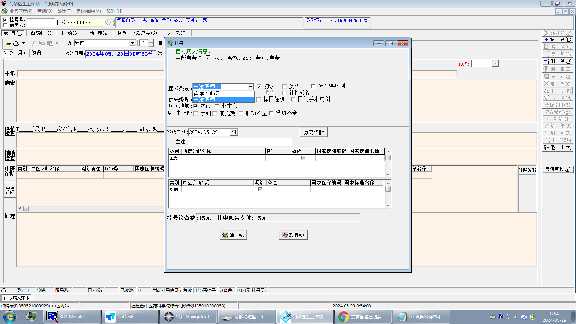
Task: Open the 系统维护(M) menu
Action: 89,11
